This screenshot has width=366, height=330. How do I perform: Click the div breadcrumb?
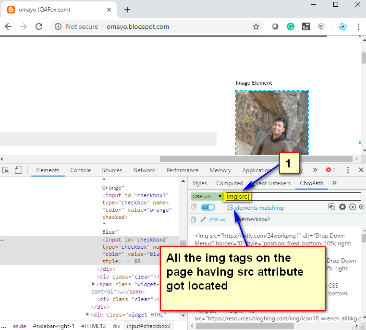coord(116,326)
